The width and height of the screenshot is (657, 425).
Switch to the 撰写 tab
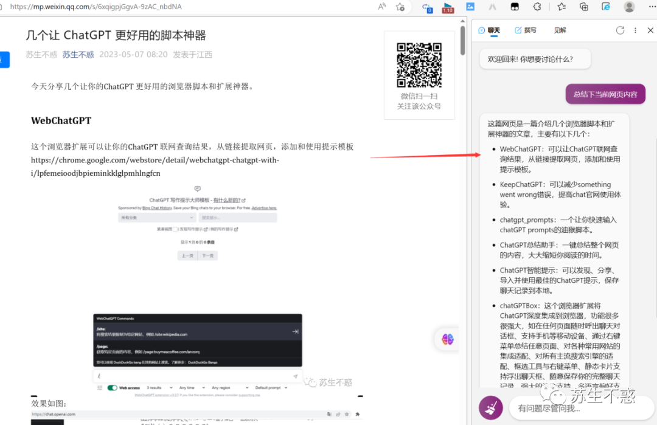526,30
